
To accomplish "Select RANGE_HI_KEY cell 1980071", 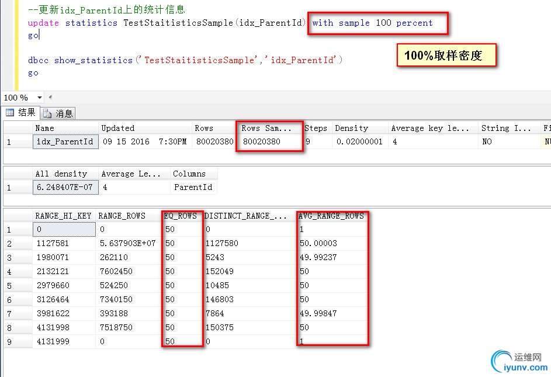I will click(64, 257).
